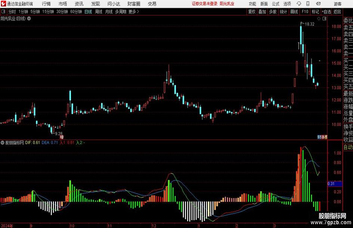Expand the 更多 periods chevron

tap(138, 12)
